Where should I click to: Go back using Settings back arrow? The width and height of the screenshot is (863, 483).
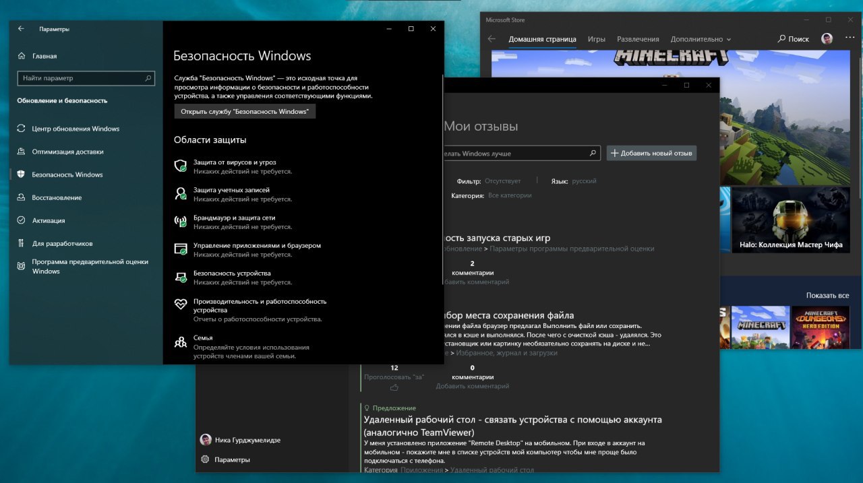coord(21,29)
